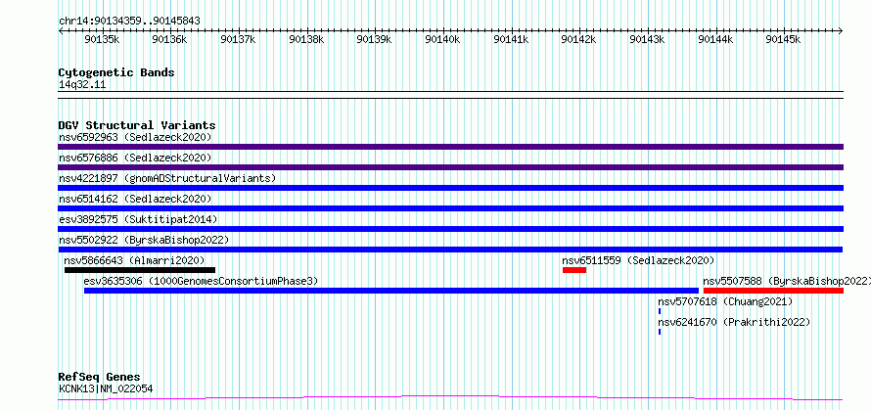
Task: Click the left arrowhead of the ruler
Action: pos(61,30)
